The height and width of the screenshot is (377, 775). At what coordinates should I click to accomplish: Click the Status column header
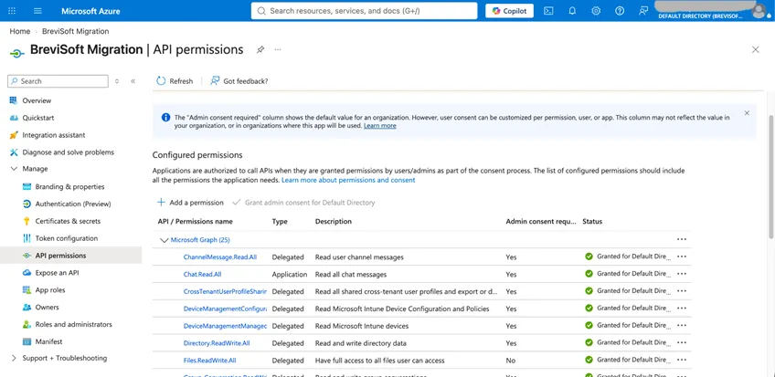592,222
